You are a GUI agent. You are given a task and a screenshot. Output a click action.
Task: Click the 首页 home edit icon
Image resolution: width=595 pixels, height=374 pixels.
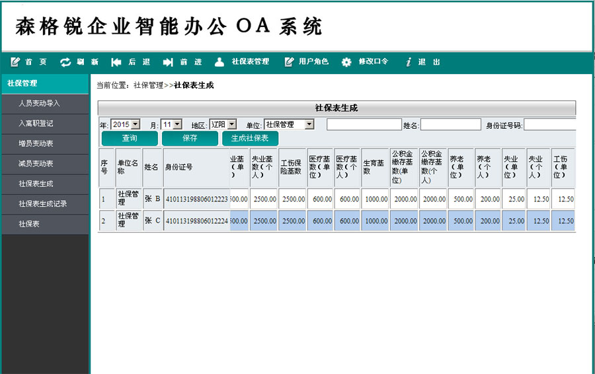click(x=15, y=62)
